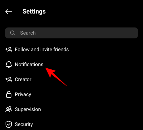
Task: Click the two-people Supervision icon
Action: (9, 109)
